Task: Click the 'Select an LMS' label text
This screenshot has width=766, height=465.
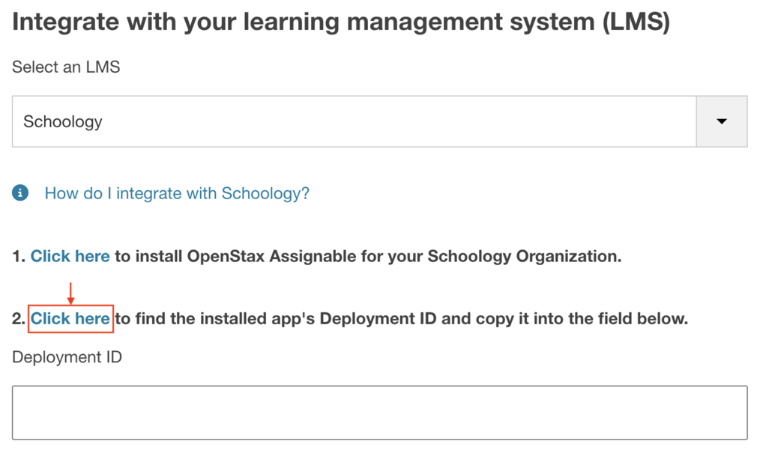Action: tap(65, 67)
